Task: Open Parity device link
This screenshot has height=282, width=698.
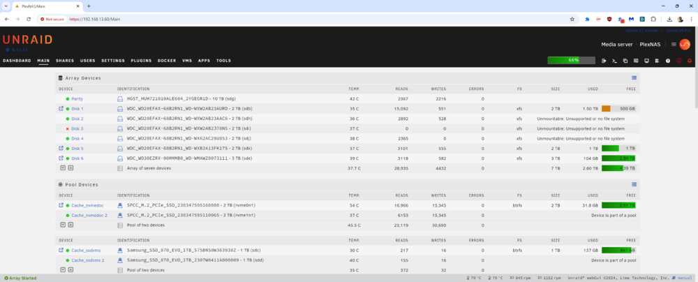Action: (77, 99)
